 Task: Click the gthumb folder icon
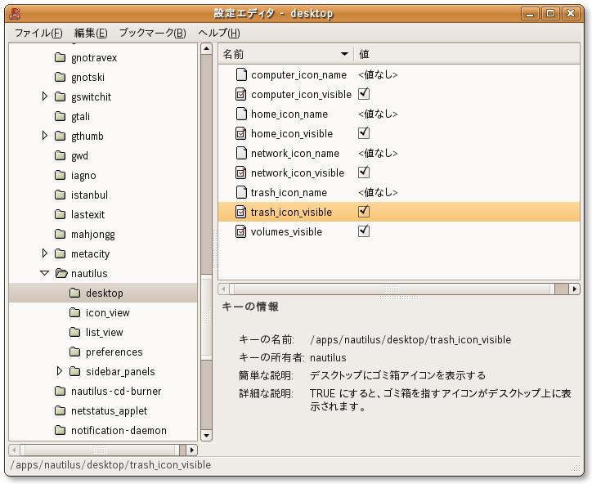tap(60, 136)
